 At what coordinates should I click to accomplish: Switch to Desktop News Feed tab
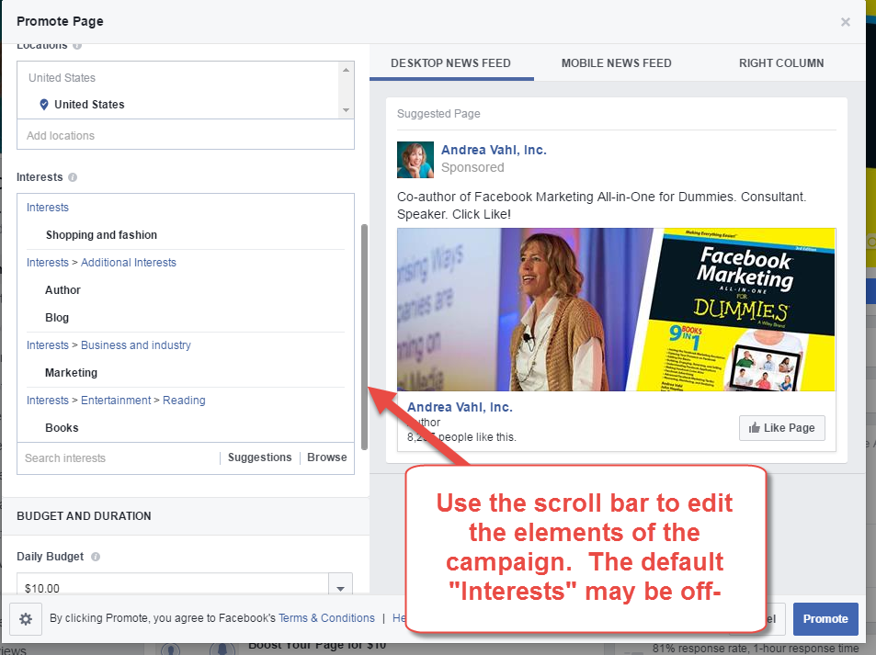click(450, 63)
